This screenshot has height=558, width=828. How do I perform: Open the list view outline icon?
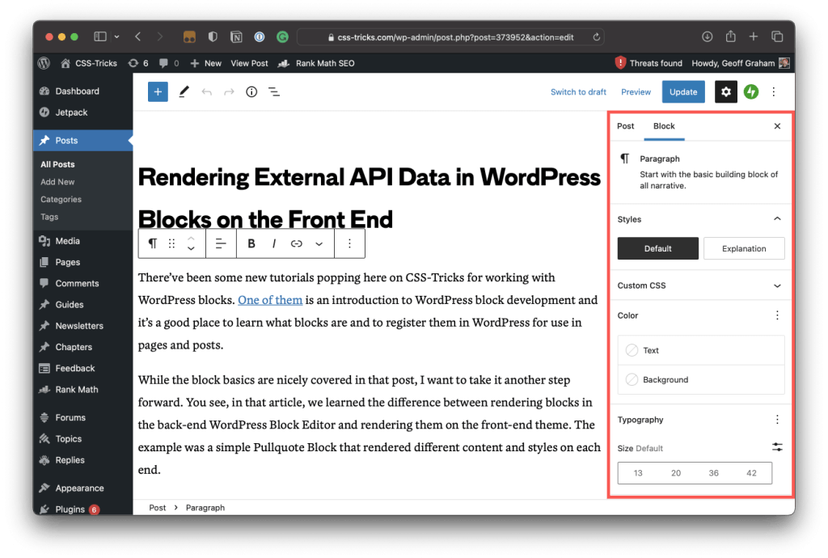(273, 92)
